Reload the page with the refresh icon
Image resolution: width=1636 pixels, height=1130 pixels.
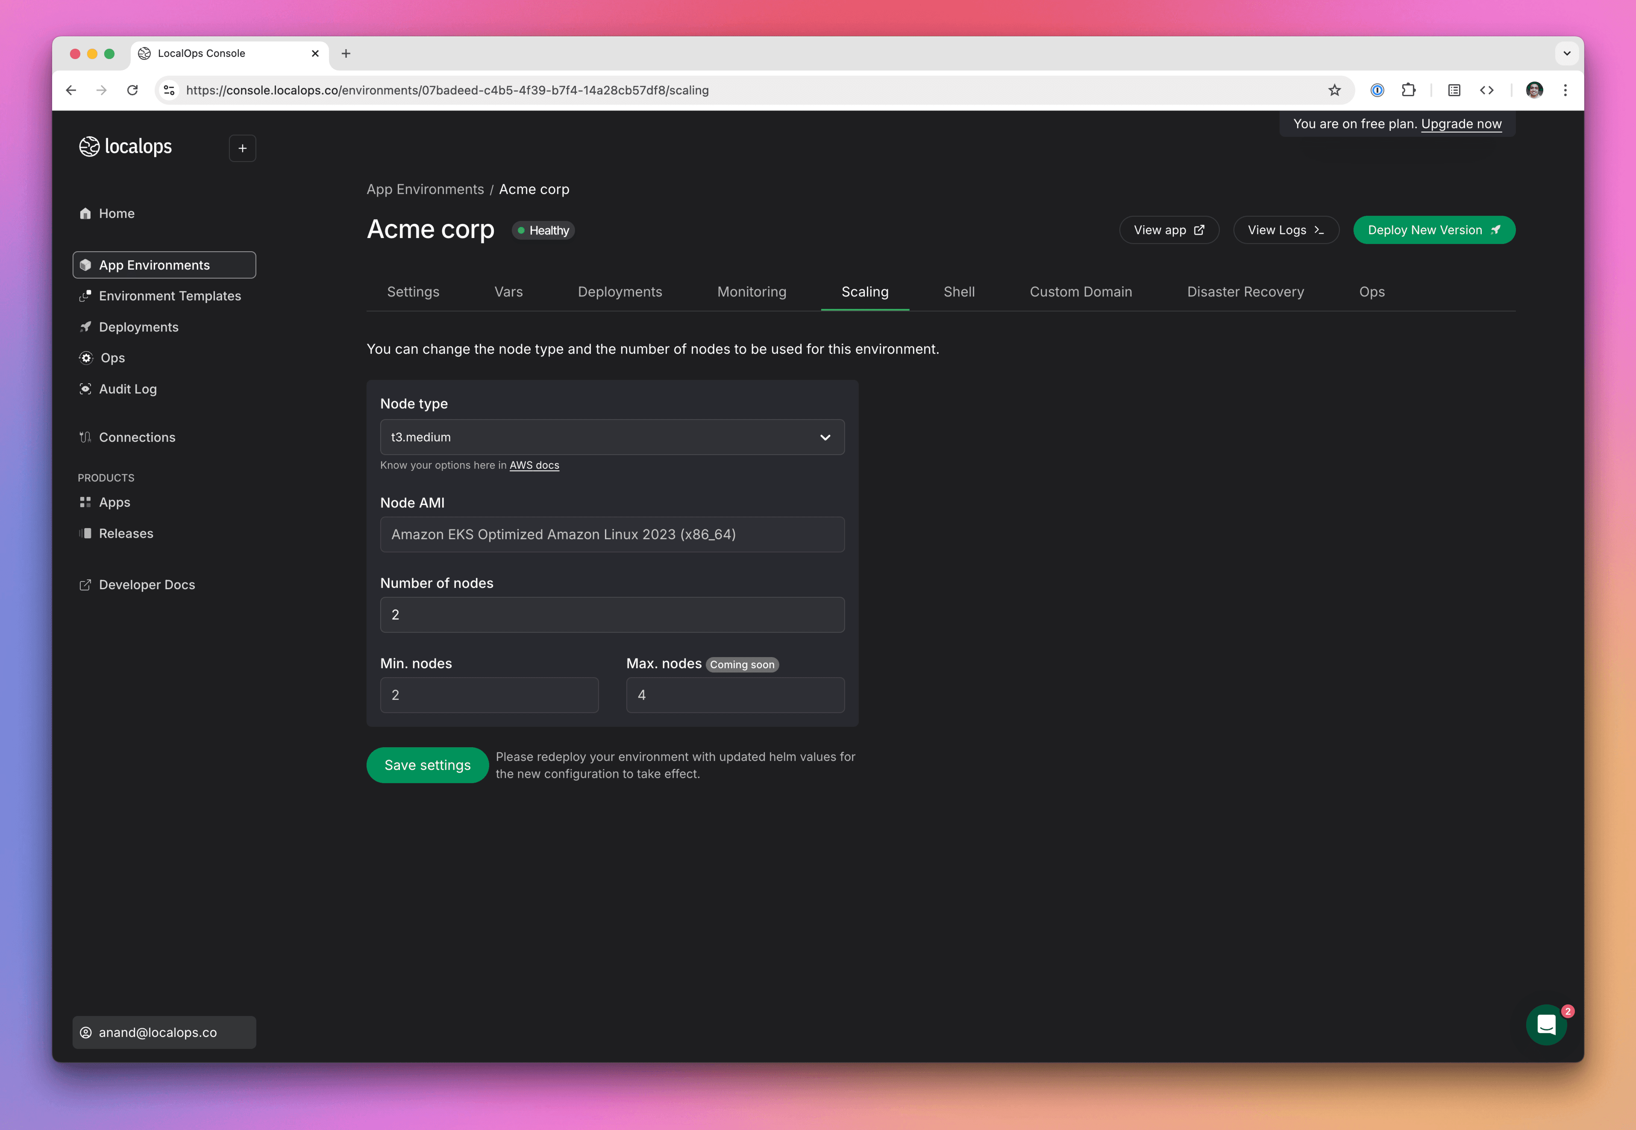132,90
